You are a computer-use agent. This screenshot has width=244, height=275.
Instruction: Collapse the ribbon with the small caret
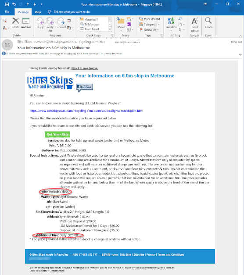(x=240, y=36)
